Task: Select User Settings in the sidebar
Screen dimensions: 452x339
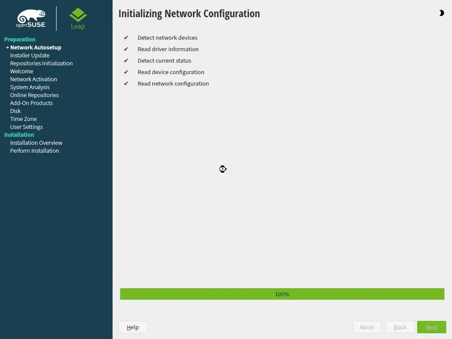Action: pos(26,127)
